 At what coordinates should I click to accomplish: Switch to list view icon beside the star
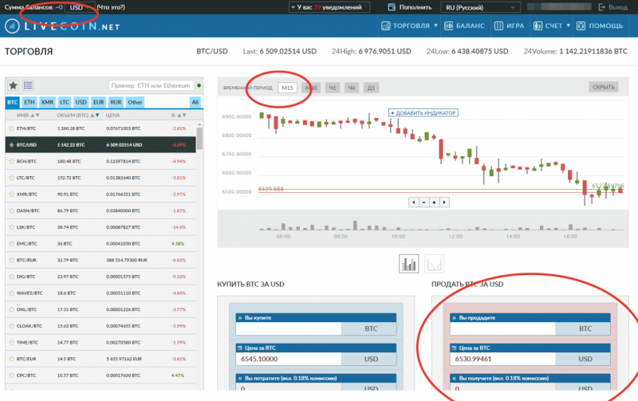pyautogui.click(x=28, y=85)
